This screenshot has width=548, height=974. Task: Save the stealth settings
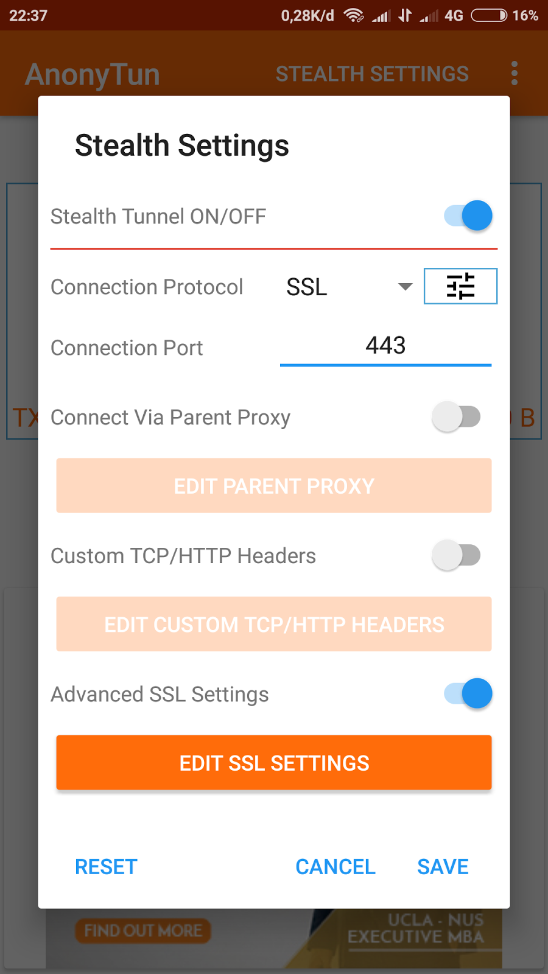coord(443,867)
